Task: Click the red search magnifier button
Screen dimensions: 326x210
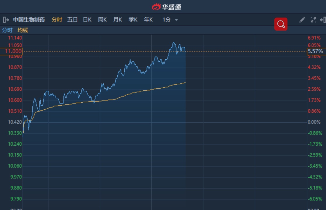Action: pos(281,24)
